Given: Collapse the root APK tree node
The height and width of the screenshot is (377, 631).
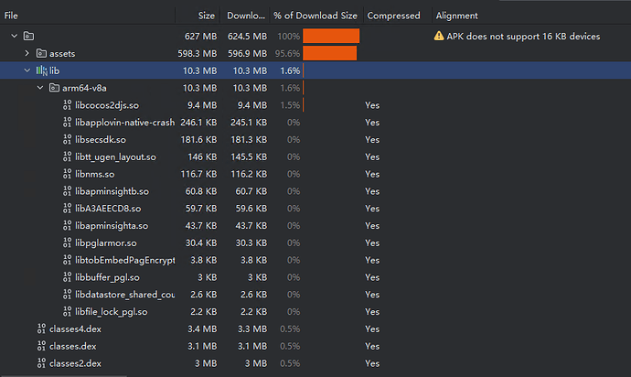Looking at the screenshot, I should 15,37.
